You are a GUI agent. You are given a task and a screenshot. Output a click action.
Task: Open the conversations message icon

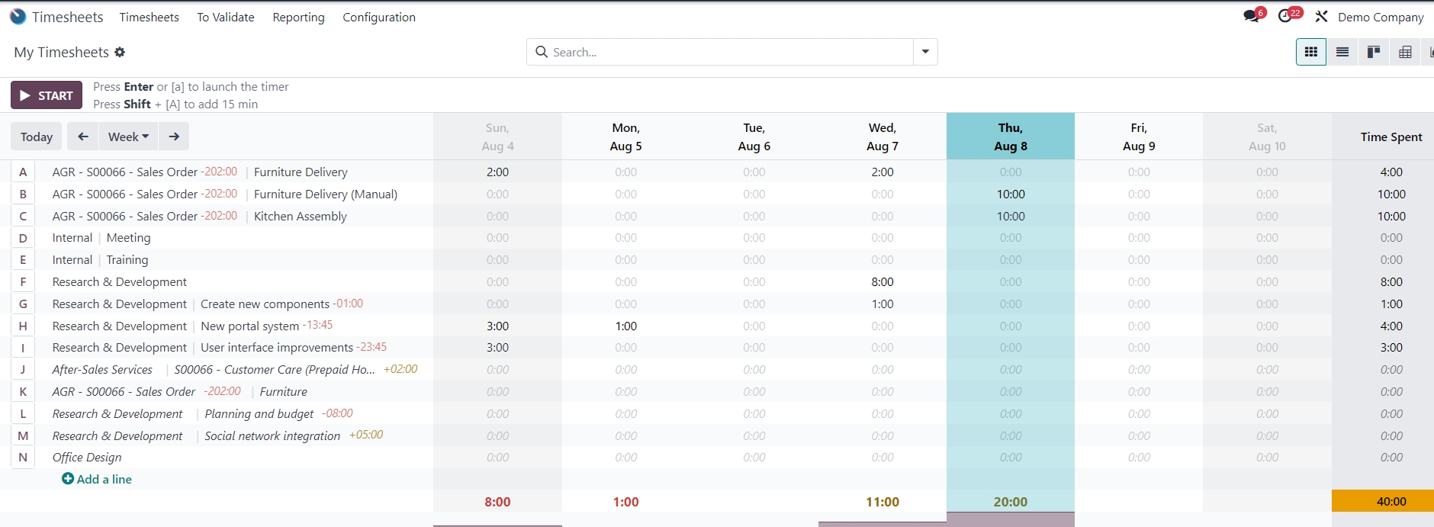click(1252, 16)
